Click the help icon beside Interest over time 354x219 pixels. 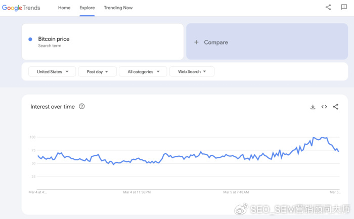82,106
